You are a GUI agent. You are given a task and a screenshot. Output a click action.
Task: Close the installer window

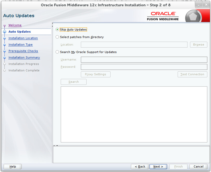point(206,5)
